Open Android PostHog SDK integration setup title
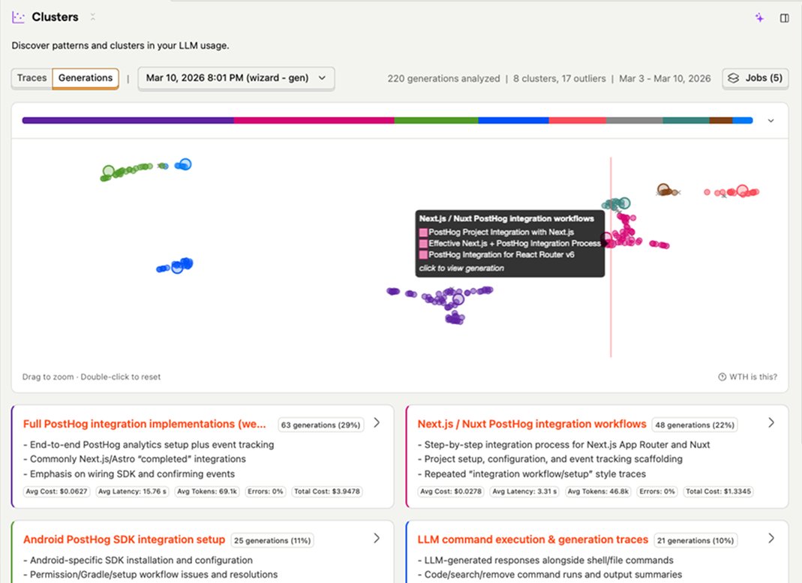This screenshot has height=583, width=802. (x=124, y=539)
